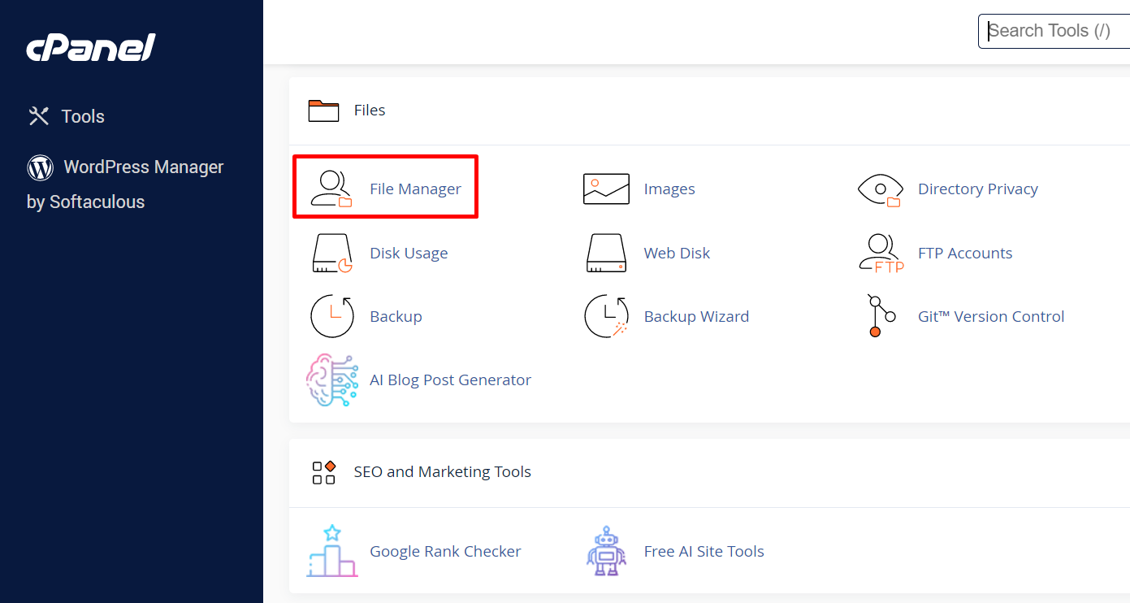Open the Backup link

(396, 316)
